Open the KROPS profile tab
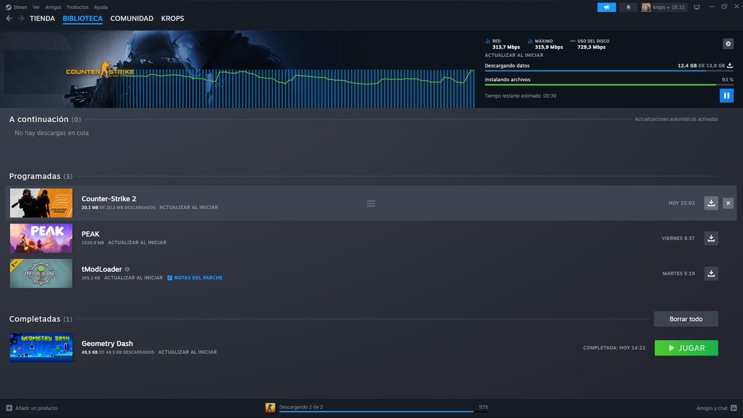The height and width of the screenshot is (418, 743). pos(173,19)
